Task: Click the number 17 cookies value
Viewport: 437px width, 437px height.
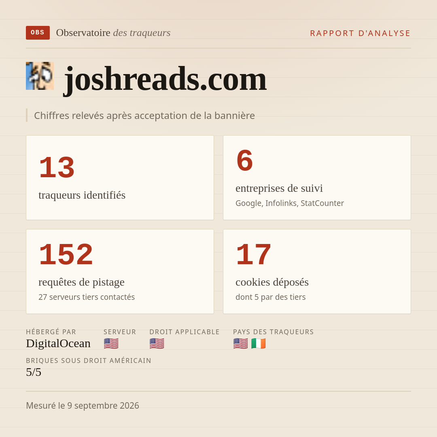Action: (253, 255)
